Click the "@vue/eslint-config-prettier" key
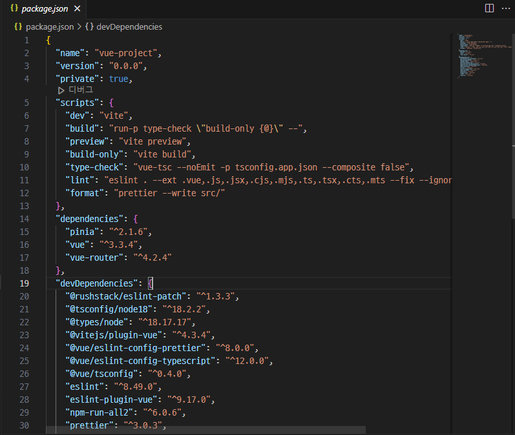 click(136, 348)
